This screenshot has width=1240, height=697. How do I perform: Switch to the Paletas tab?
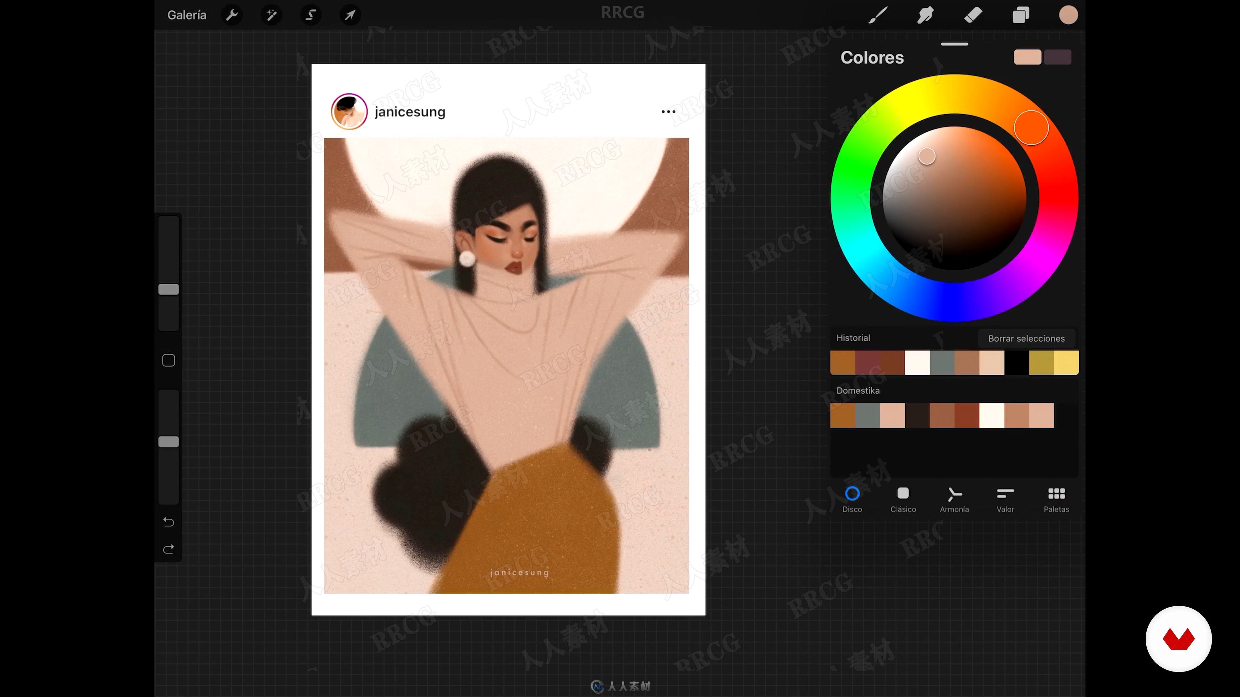click(x=1056, y=499)
